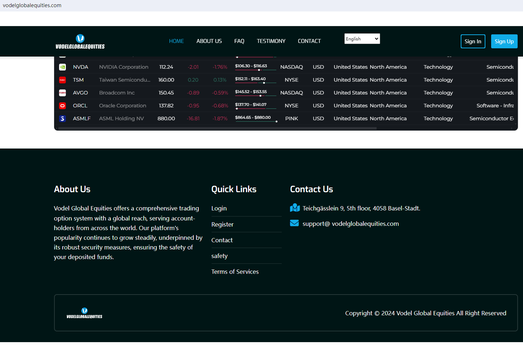Open the English language dropdown

[362, 39]
